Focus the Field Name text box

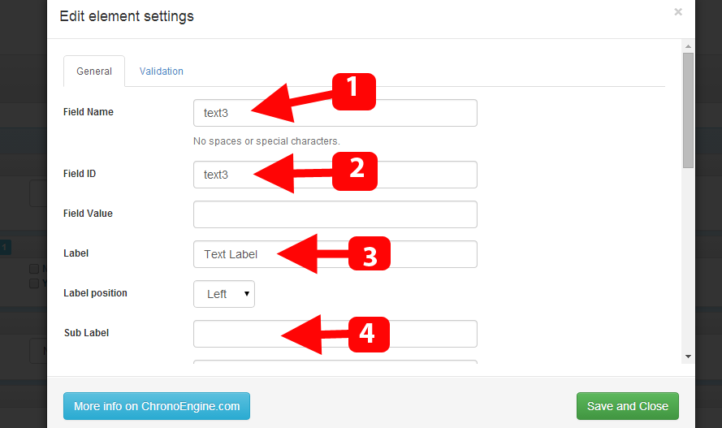335,113
